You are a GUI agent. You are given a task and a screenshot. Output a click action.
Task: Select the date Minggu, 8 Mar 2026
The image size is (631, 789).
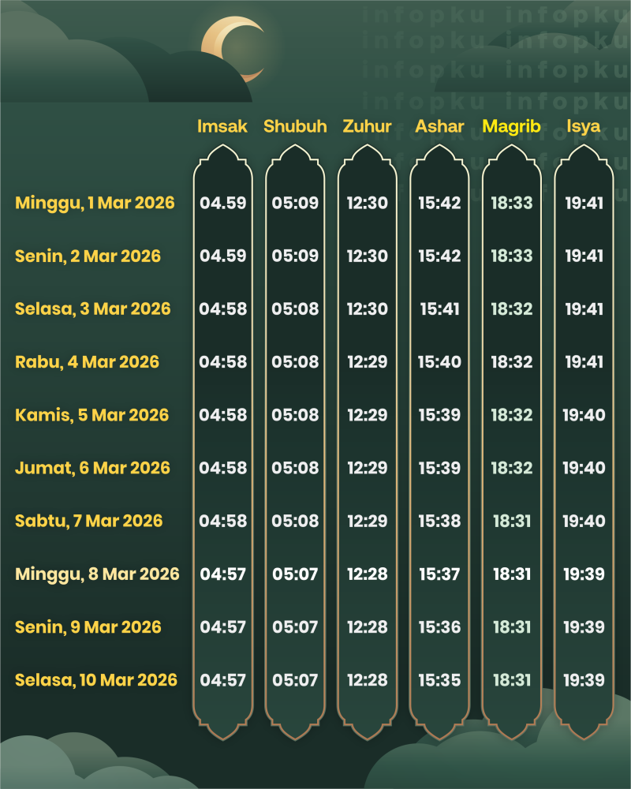tap(97, 574)
